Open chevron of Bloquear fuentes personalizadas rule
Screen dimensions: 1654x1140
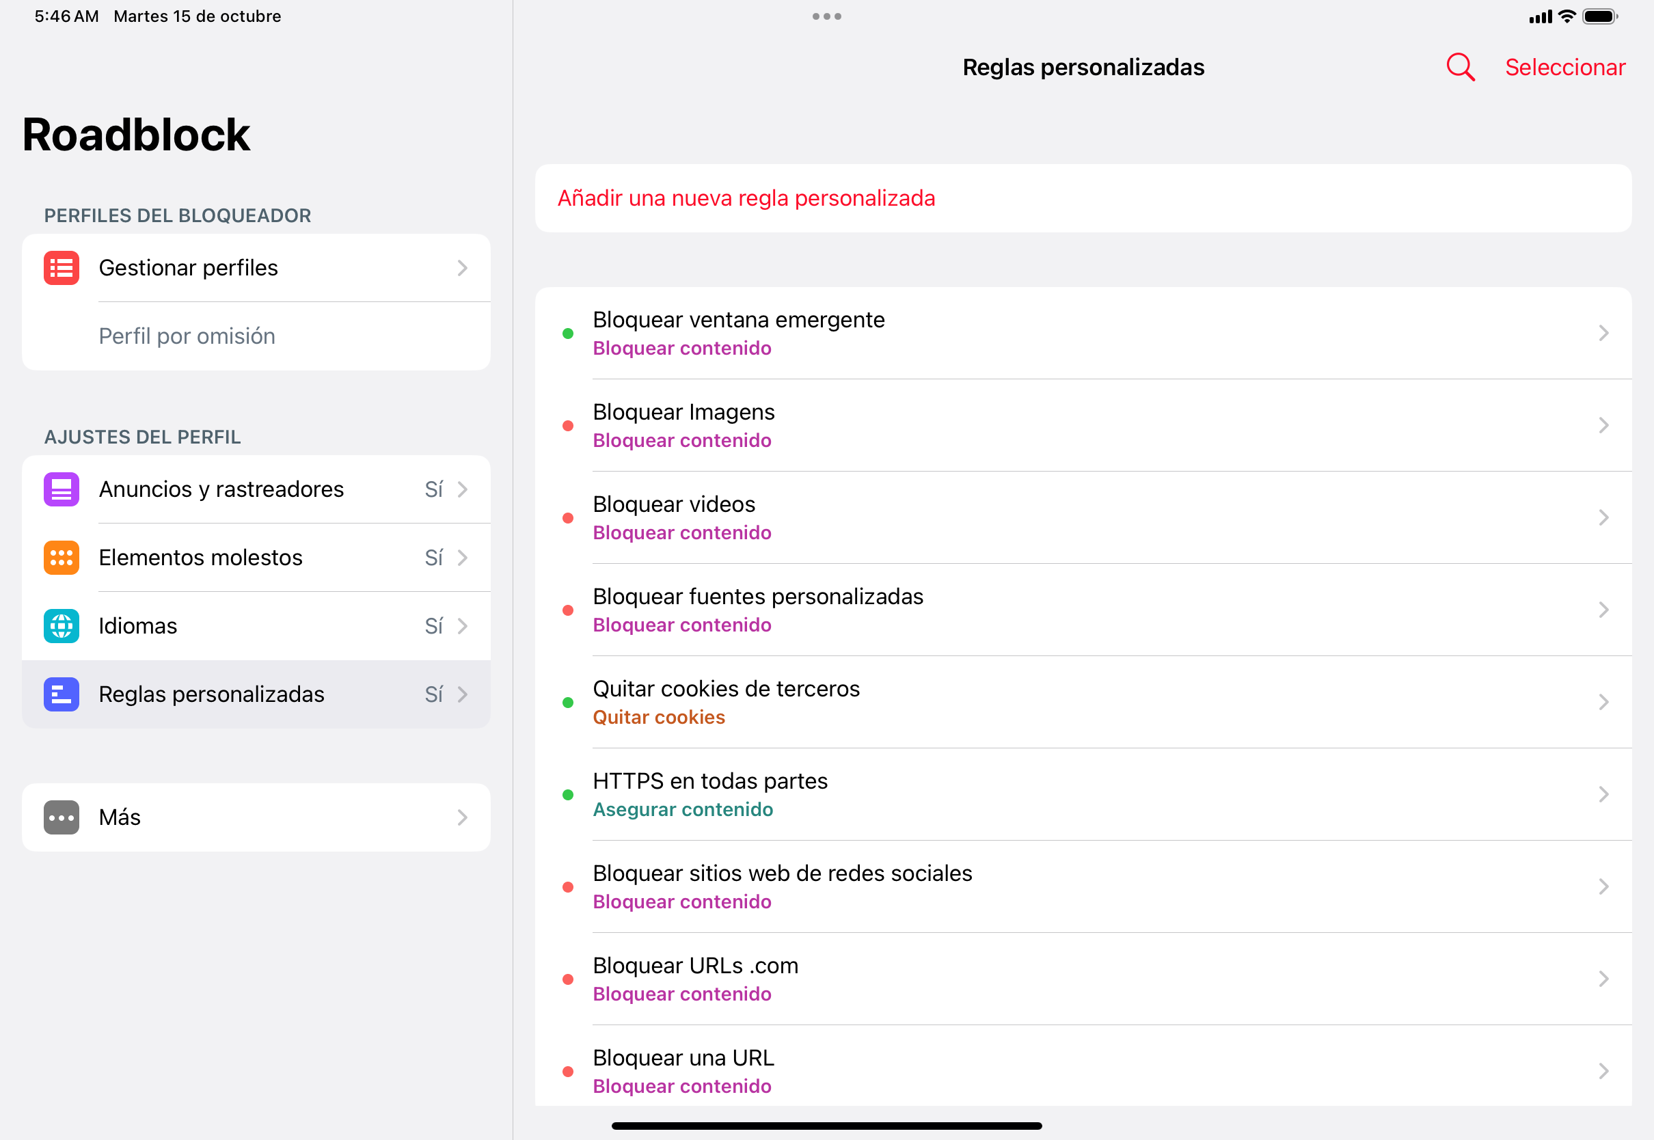point(1603,609)
